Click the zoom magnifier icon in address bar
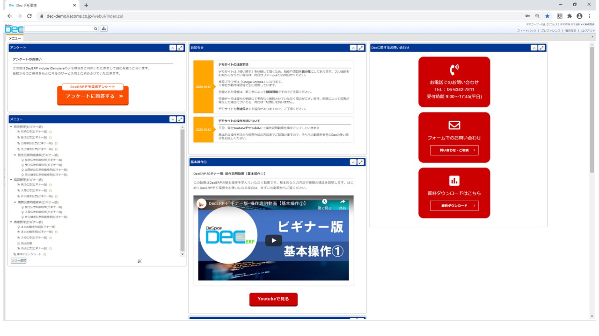The height and width of the screenshot is (336, 599). (x=537, y=16)
